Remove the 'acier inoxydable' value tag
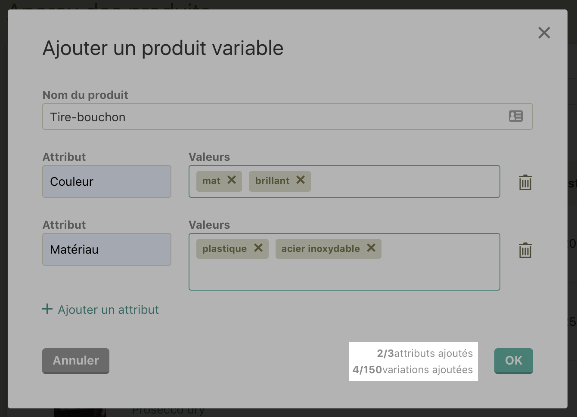 (371, 248)
